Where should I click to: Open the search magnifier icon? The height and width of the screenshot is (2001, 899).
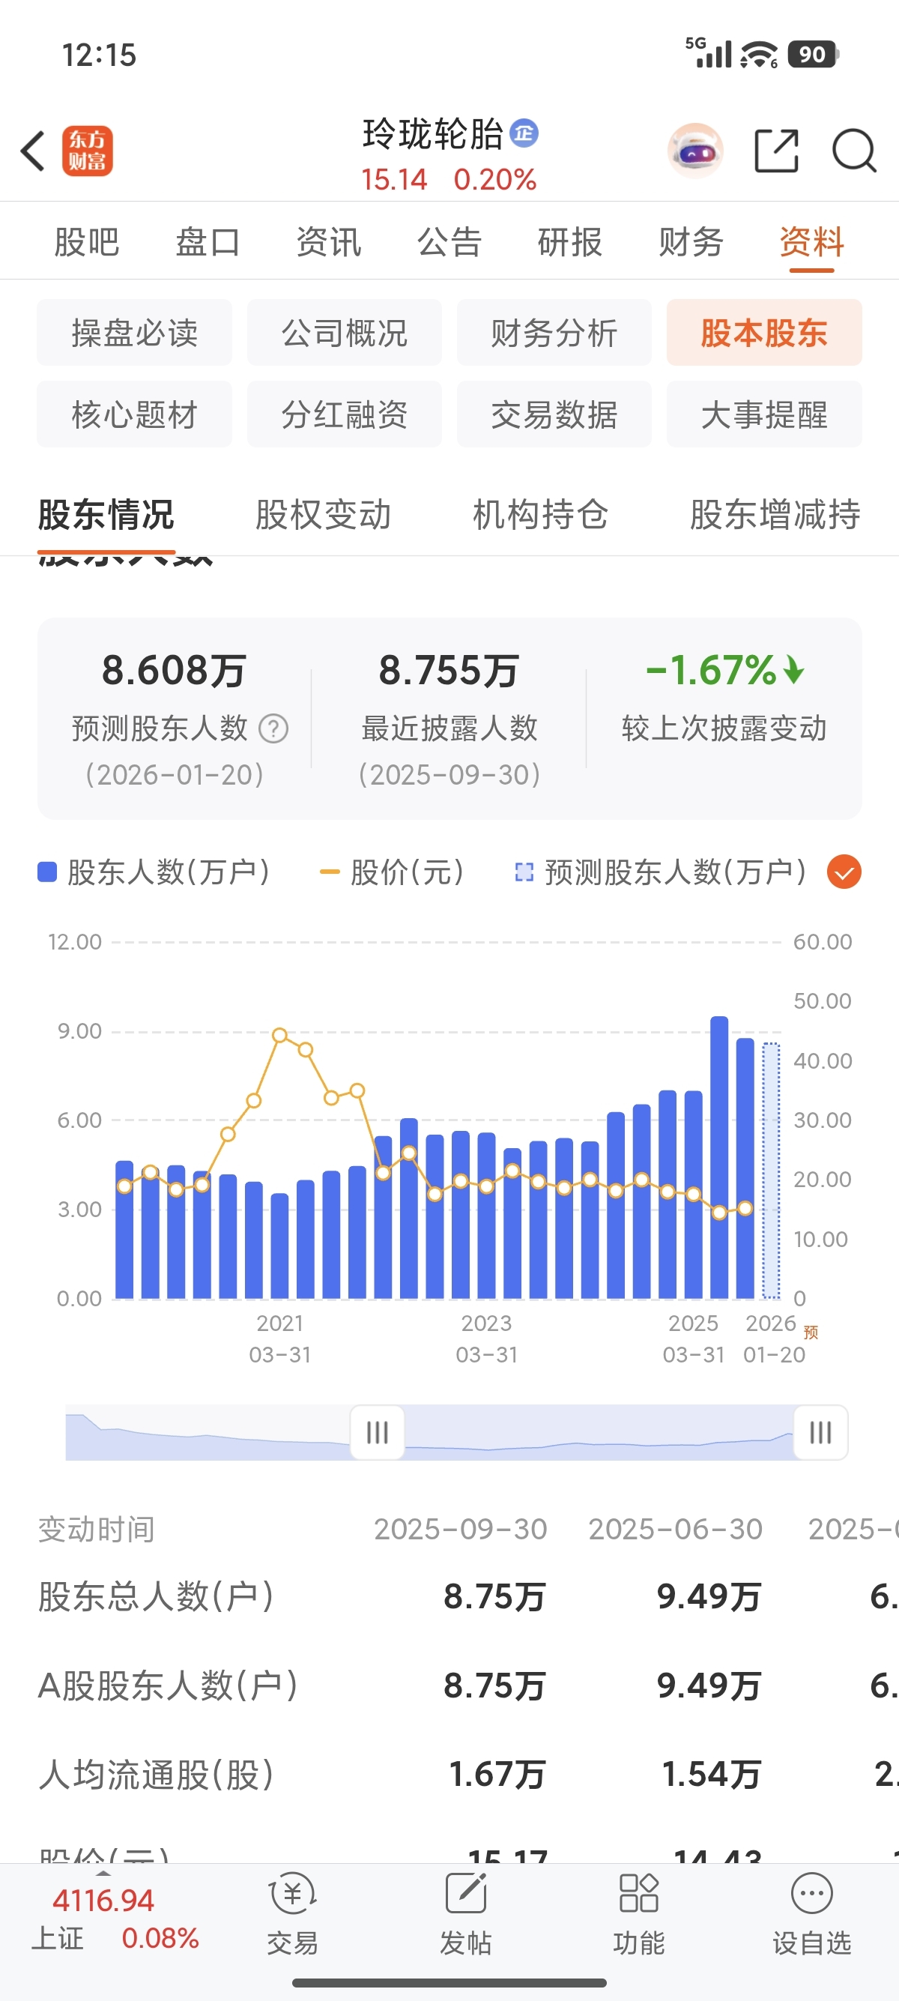pos(854,151)
